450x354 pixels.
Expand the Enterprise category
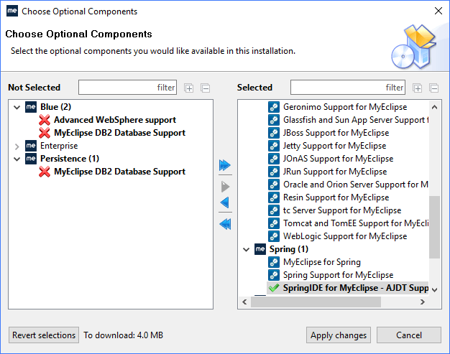coord(17,146)
